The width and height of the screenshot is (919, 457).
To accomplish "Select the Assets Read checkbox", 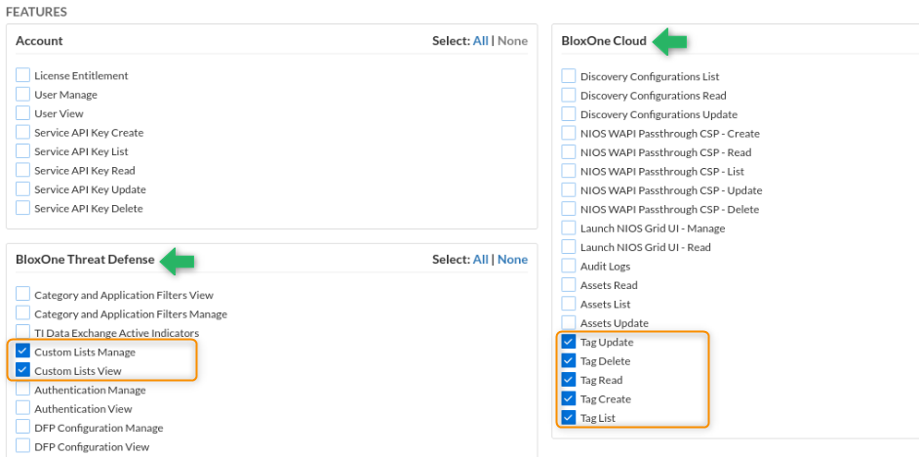I will (x=569, y=285).
